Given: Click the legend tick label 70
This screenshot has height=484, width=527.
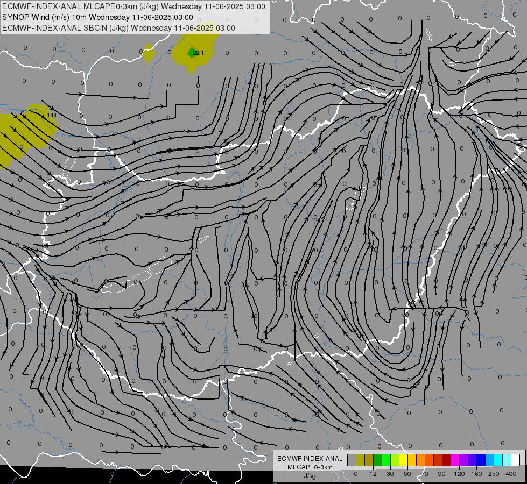Looking at the screenshot, I should pos(425,474).
